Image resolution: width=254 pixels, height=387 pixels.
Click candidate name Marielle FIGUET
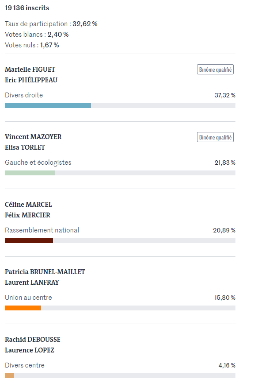[x=30, y=70]
